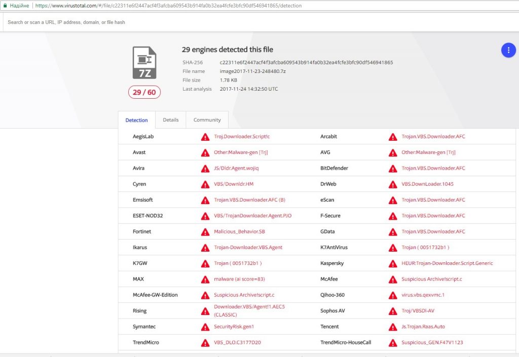The height and width of the screenshot is (357, 519).
Task: Click the warning icon for Kaspersky detection
Action: click(x=393, y=263)
